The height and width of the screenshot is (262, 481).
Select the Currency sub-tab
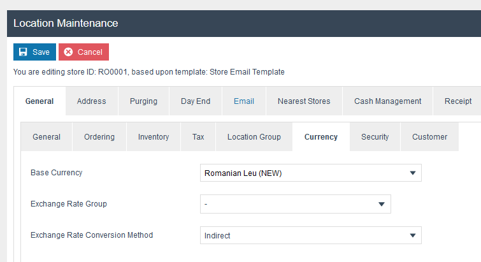tap(320, 137)
